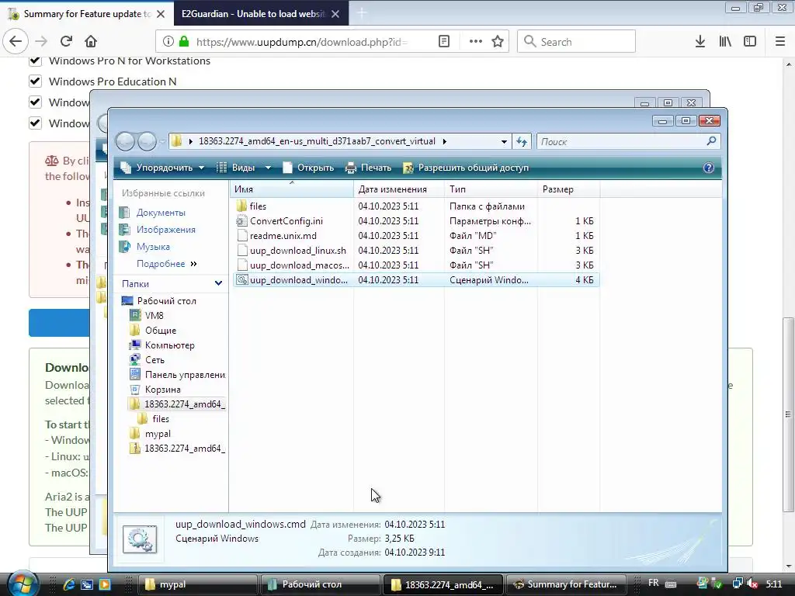The image size is (795, 596).
Task: Switch to mypal taskbar window
Action: point(198,584)
